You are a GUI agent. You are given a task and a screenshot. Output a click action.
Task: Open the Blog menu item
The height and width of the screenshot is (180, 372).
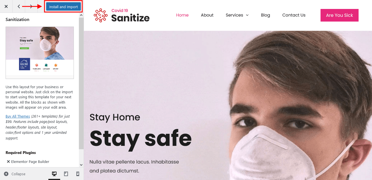[x=265, y=15]
